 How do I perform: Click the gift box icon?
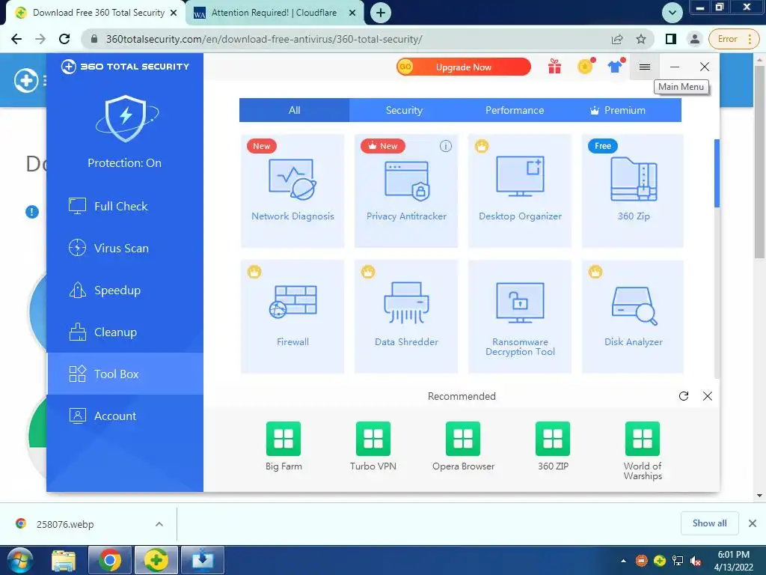(x=554, y=67)
